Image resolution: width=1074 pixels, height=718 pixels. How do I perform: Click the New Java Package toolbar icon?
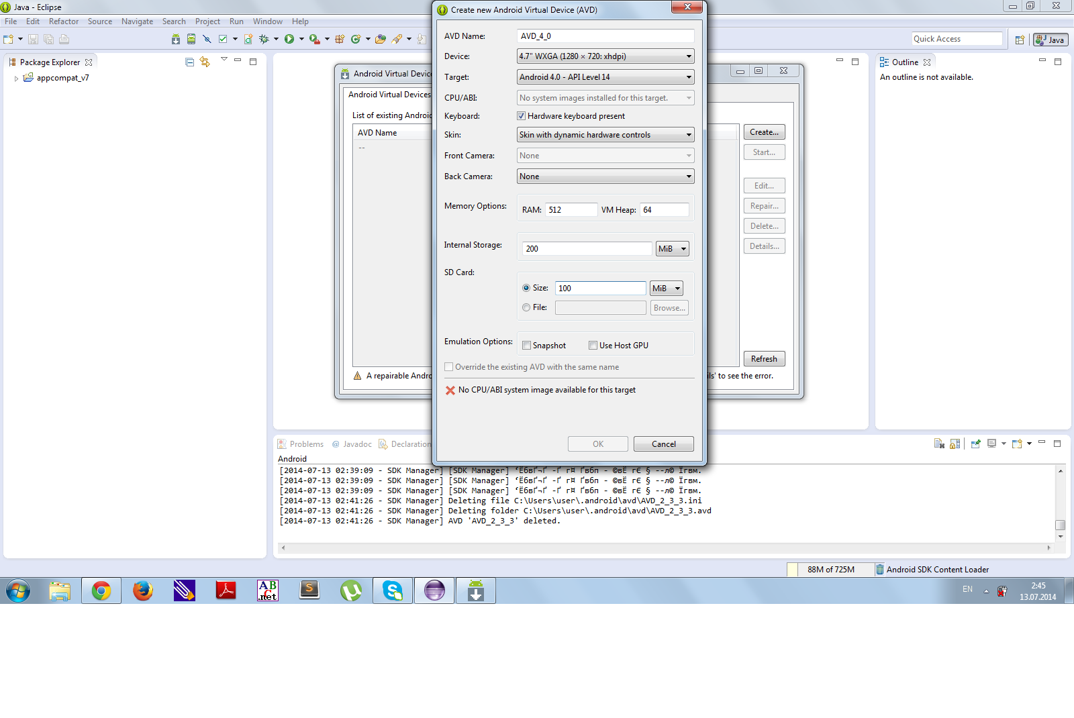(x=340, y=39)
